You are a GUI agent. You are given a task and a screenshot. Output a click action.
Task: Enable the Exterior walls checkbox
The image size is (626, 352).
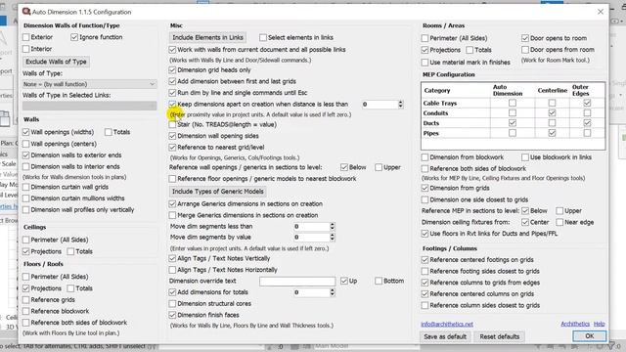tap(26, 37)
